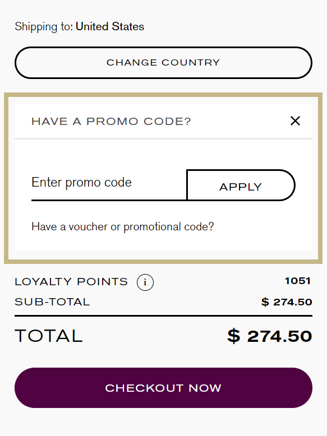The image size is (327, 436).
Task: Proceed with the Checkout Now button
Action: (x=163, y=388)
